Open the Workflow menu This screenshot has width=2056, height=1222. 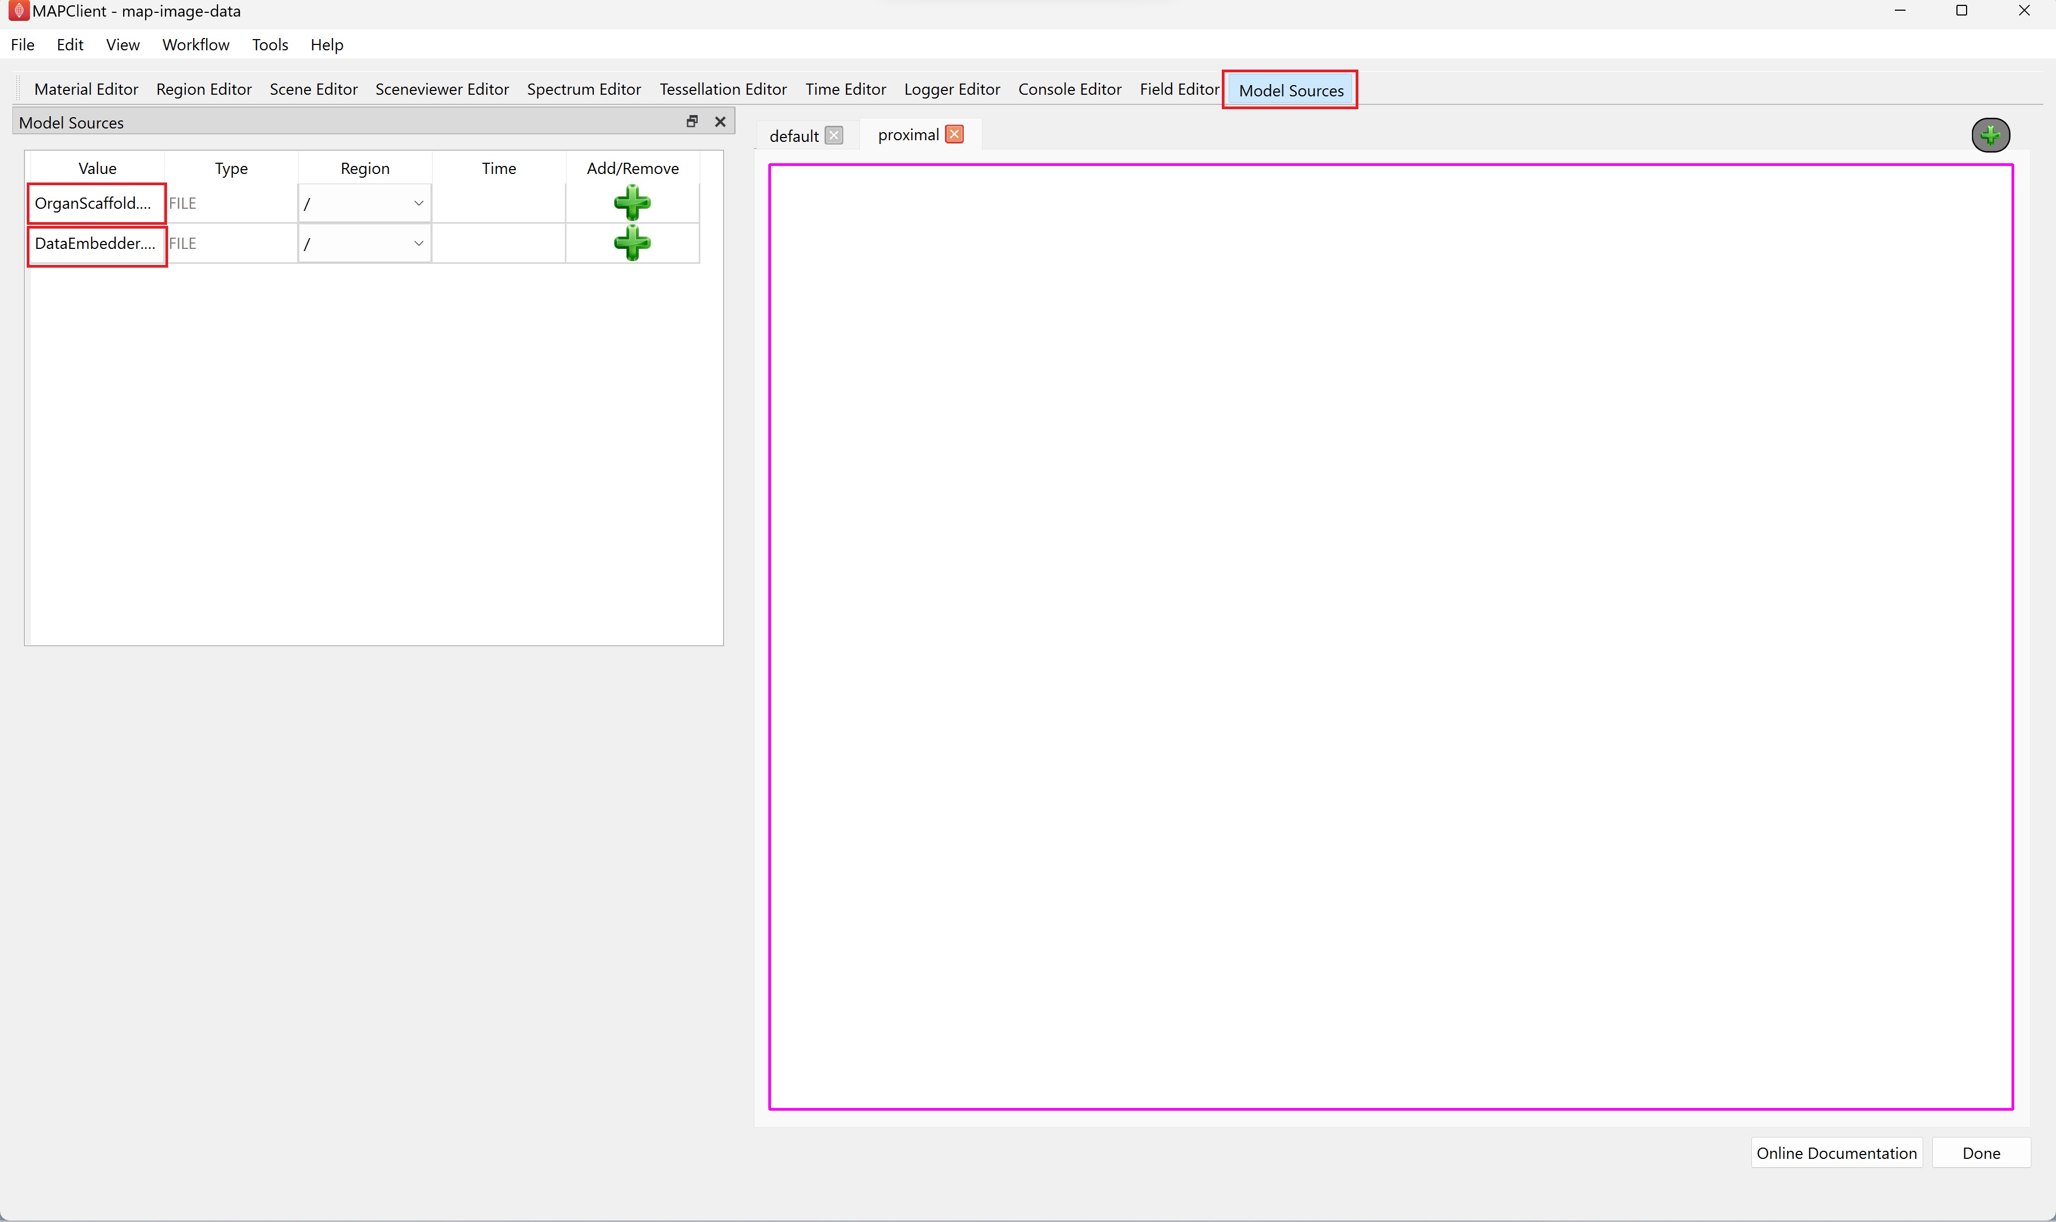pos(195,44)
